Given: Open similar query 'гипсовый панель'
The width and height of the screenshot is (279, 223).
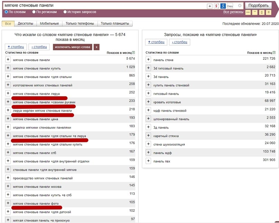Looking at the screenshot, I should pyautogui.click(x=166, y=94).
